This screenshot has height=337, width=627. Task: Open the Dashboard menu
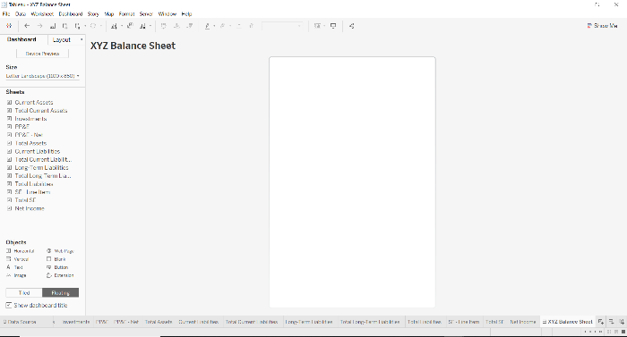71,14
